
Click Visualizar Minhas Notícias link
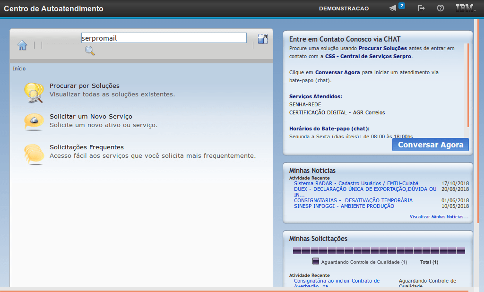tap(439, 217)
